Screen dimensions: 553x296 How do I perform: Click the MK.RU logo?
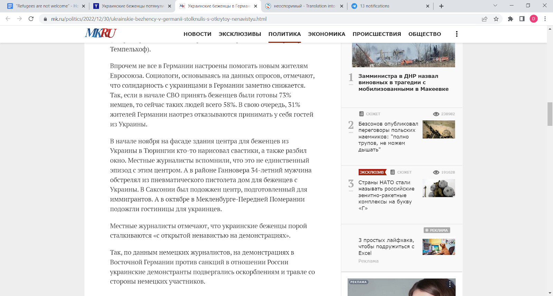coord(101,33)
